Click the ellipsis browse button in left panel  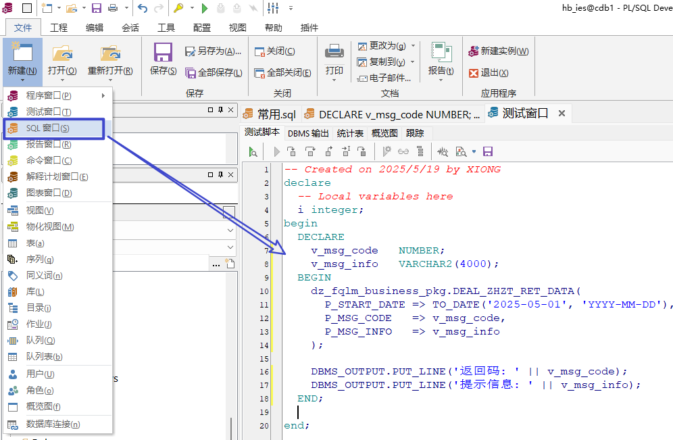point(216,264)
